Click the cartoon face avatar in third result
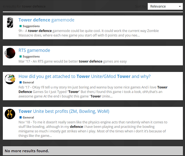Viewport: 185px width, 156px height. [x=10, y=79]
